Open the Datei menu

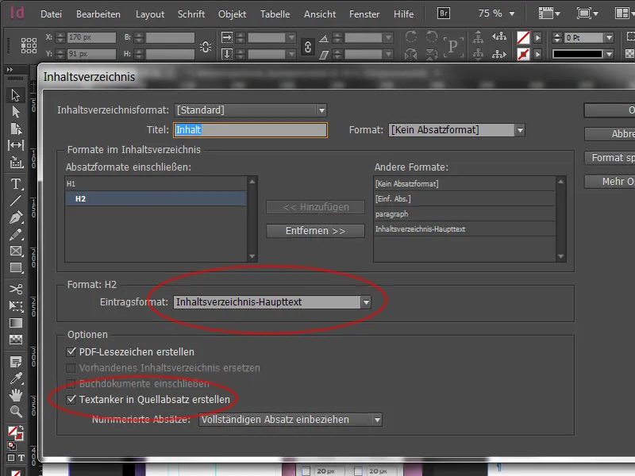point(51,14)
